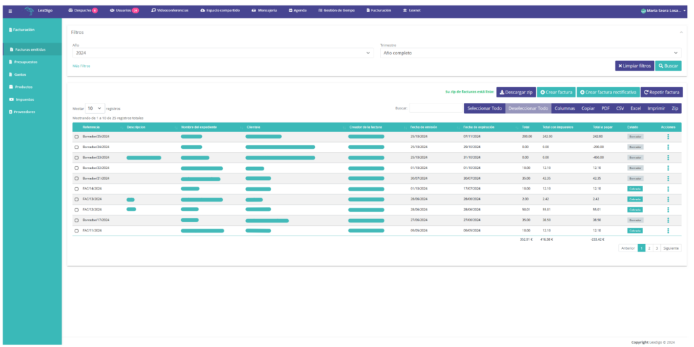Open the Mostrar registros count dropdown
Screen dimensions: 694x347
coord(94,108)
